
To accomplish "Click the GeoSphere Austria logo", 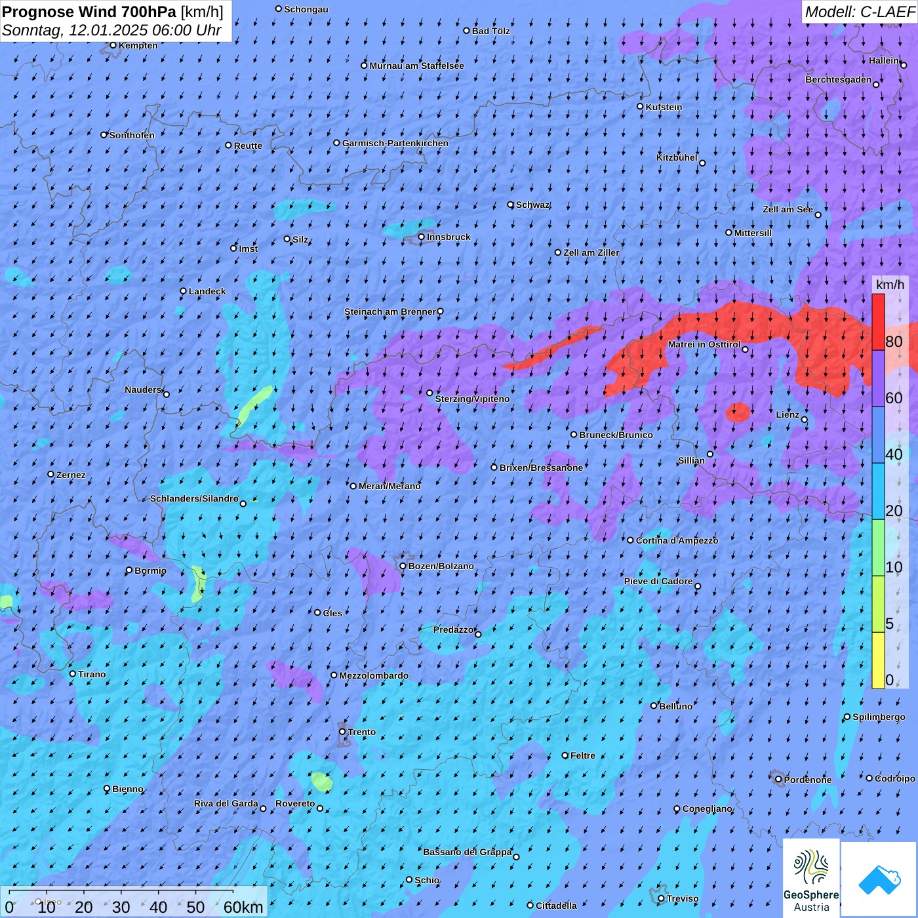I will point(811,878).
